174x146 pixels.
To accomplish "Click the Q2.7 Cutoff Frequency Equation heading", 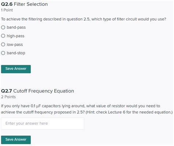I will (37, 91).
